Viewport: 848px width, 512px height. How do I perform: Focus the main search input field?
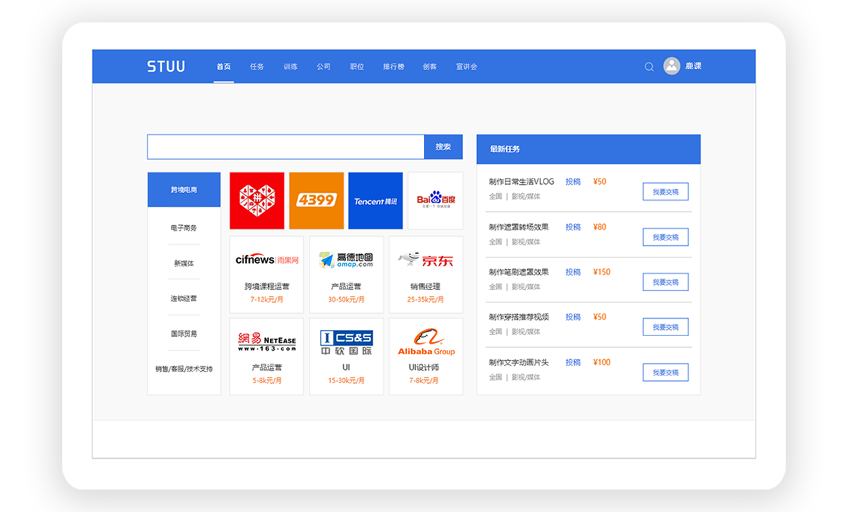click(285, 147)
